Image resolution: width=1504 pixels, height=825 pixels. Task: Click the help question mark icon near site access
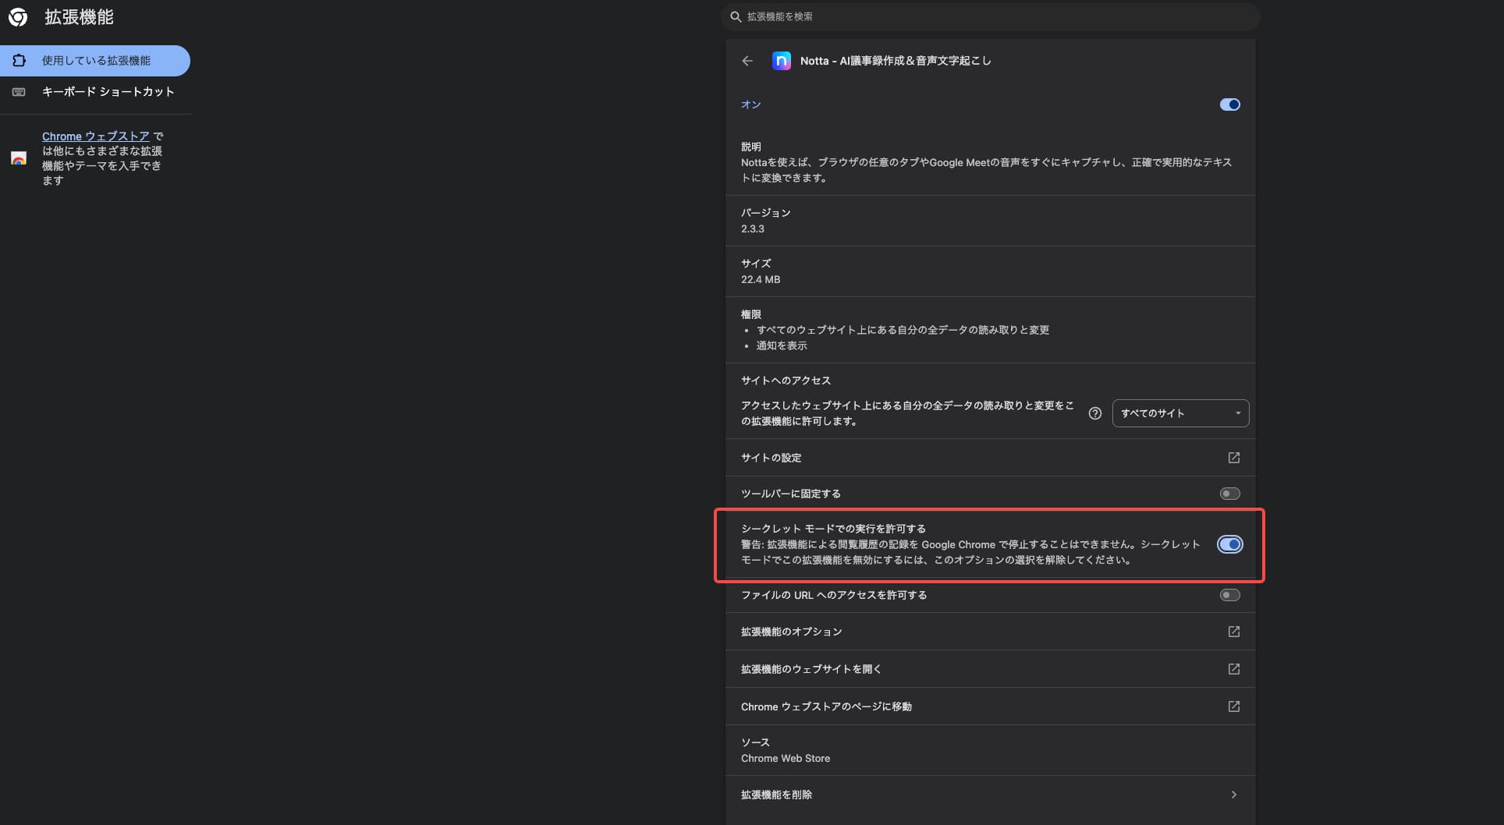click(1094, 413)
